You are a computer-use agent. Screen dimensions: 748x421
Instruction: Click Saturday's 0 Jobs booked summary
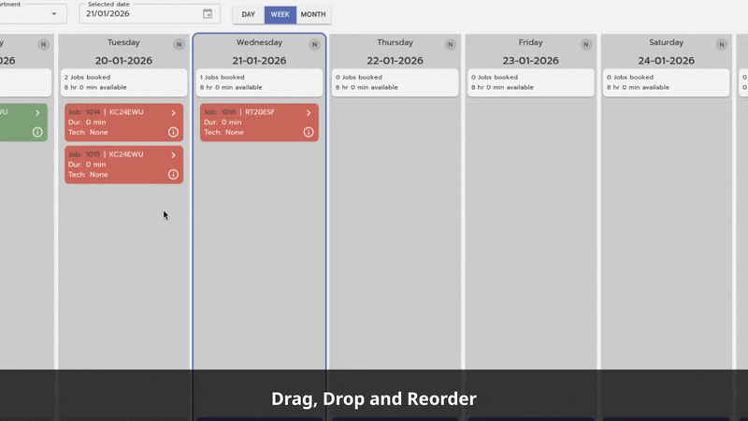coord(666,82)
